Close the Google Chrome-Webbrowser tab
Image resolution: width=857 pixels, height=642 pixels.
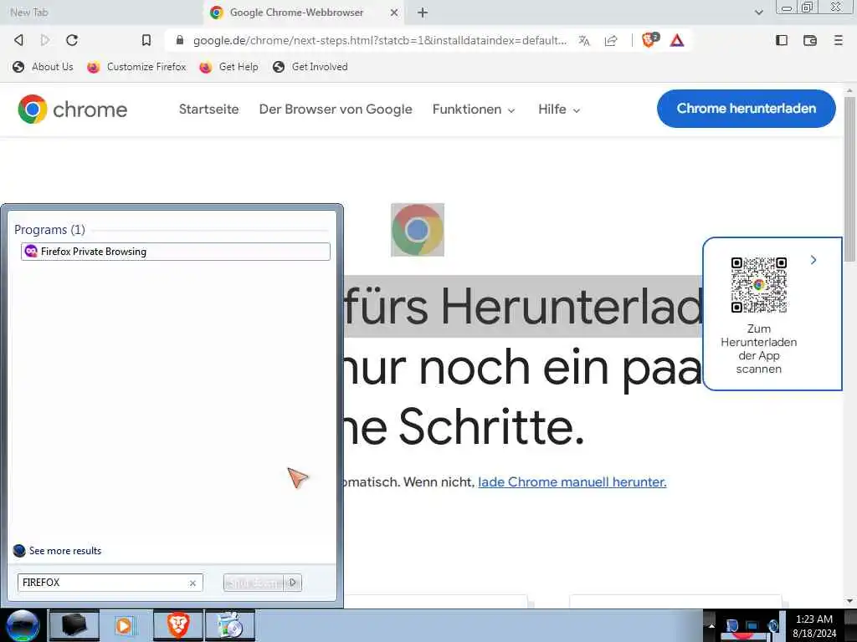click(x=393, y=13)
